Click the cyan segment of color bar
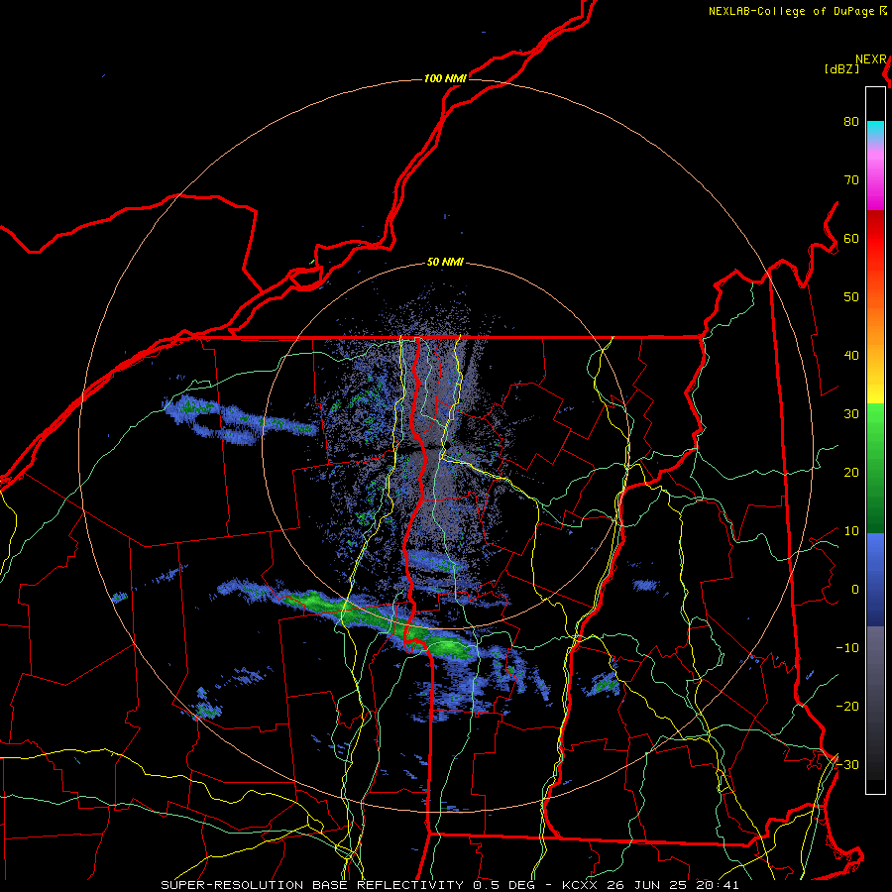Viewport: 892px width, 892px height. (x=875, y=130)
